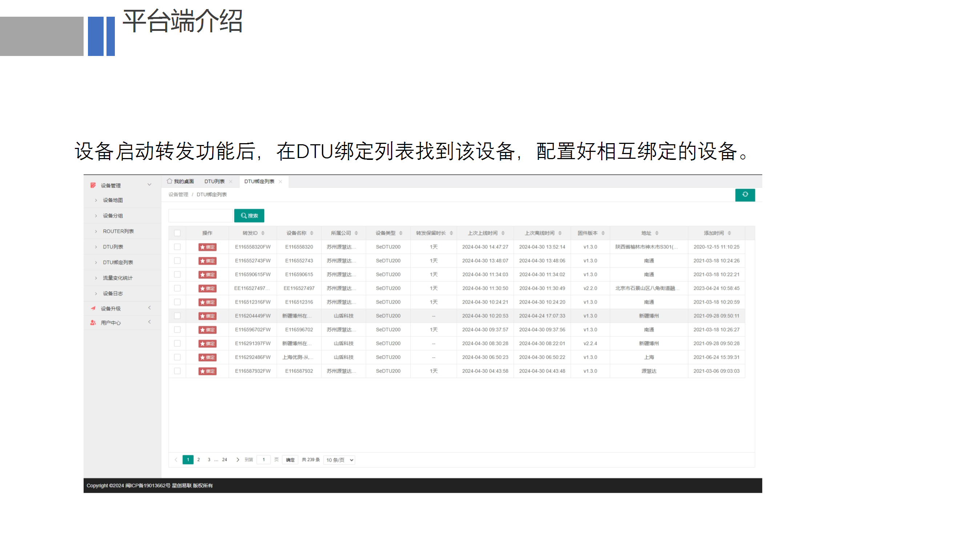Close the DTU绑定列表 tab with X
Image resolution: width=969 pixels, height=545 pixels.
click(280, 181)
